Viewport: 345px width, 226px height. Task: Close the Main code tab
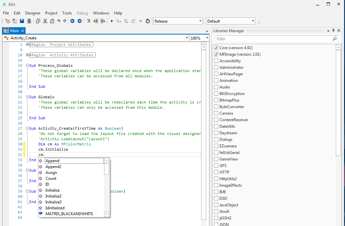[x=23, y=31]
